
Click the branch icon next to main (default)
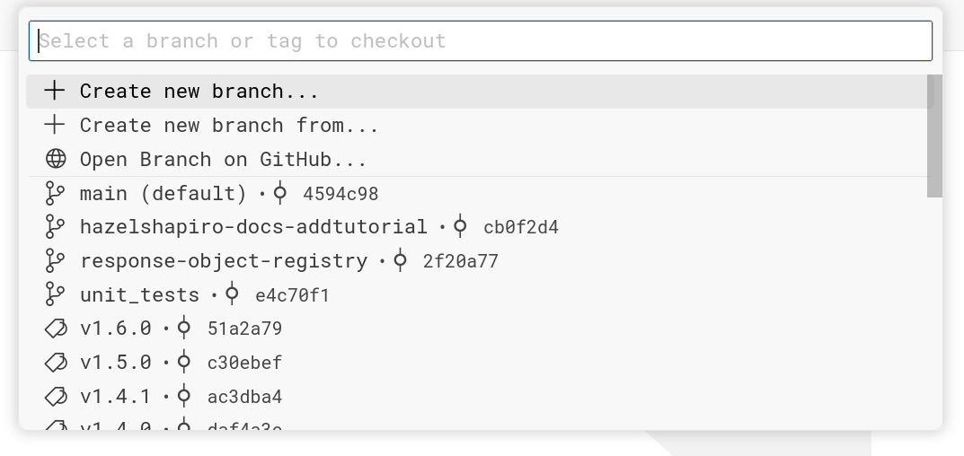(56, 194)
